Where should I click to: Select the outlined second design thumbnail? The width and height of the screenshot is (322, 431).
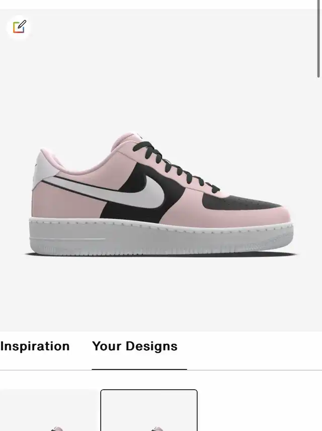pos(149,410)
